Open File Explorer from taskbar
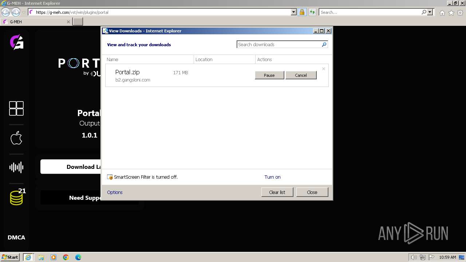 pyautogui.click(x=41, y=257)
